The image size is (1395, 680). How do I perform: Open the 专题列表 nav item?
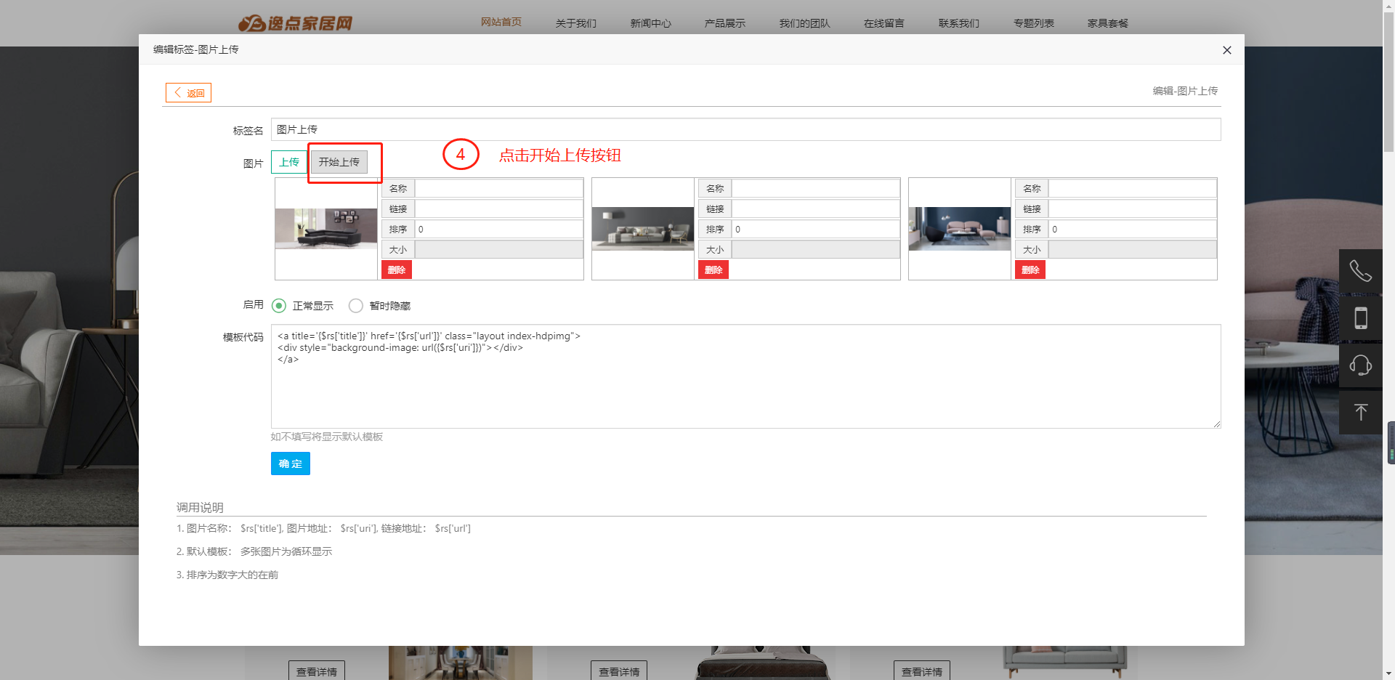tap(1034, 23)
